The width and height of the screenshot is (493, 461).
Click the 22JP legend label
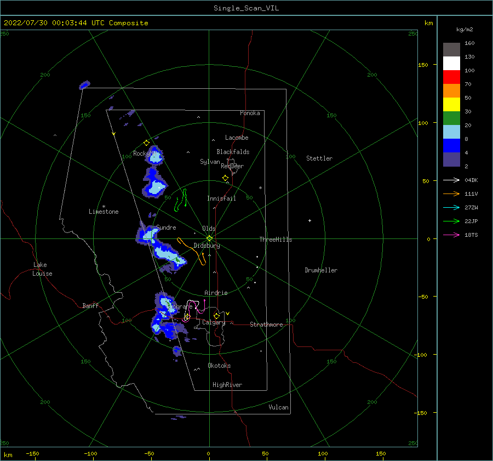click(x=471, y=221)
